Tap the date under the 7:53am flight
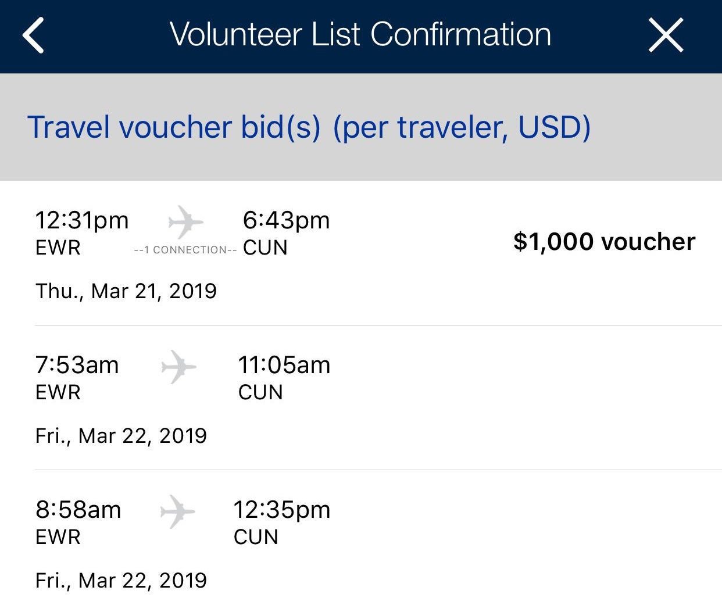 (x=121, y=435)
